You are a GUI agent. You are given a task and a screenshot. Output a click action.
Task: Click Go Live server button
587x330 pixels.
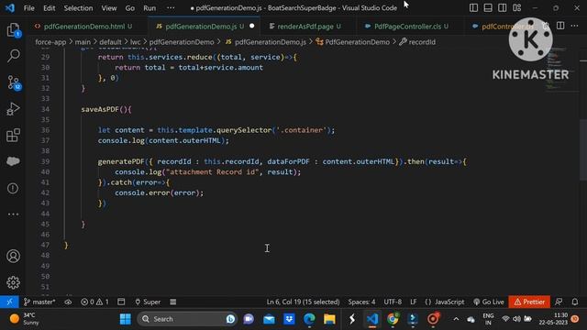coord(489,302)
